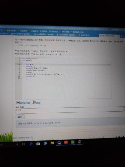Viewport: 125px width, 167px height.
Task: Click the 运行 run icon beside format code
Action: coord(34,102)
